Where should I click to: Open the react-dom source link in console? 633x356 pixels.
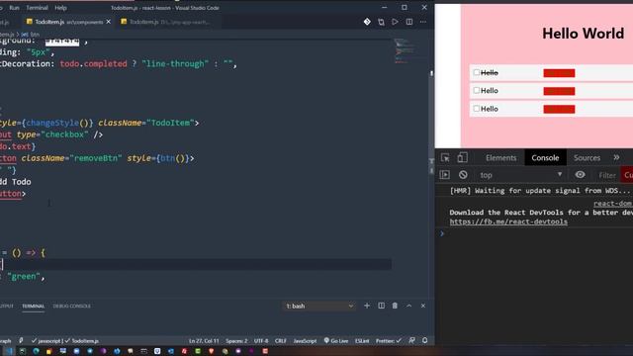click(613, 204)
